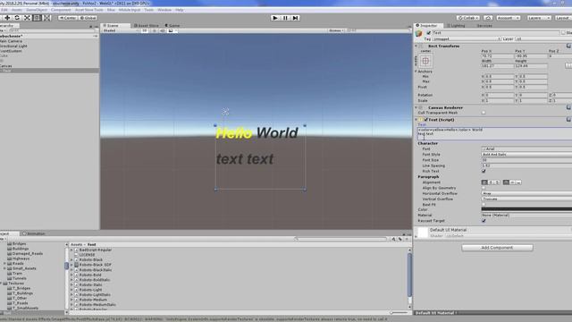
Task: Open the Font Style dropdown
Action: point(526,155)
